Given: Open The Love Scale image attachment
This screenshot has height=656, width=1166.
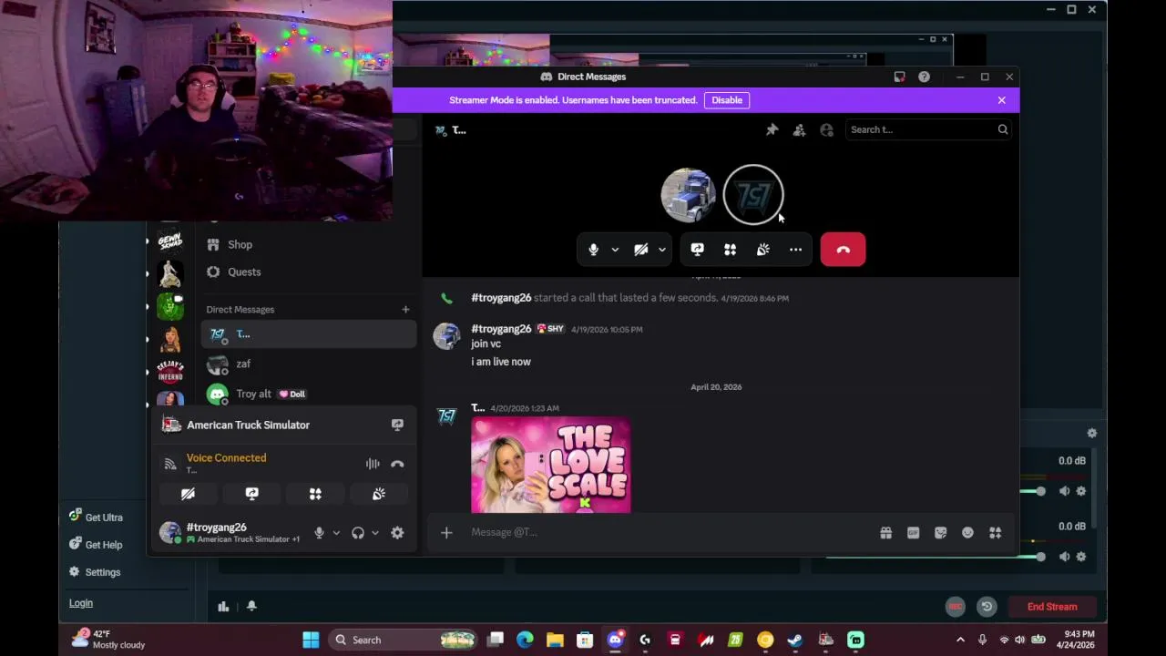Looking at the screenshot, I should coord(550,466).
